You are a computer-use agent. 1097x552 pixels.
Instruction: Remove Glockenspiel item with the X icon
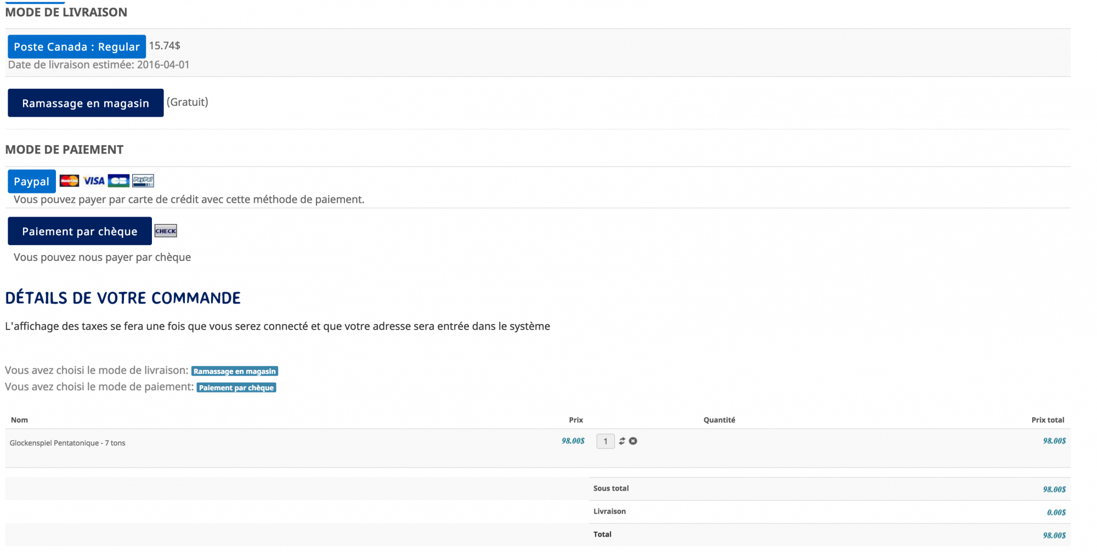click(633, 441)
